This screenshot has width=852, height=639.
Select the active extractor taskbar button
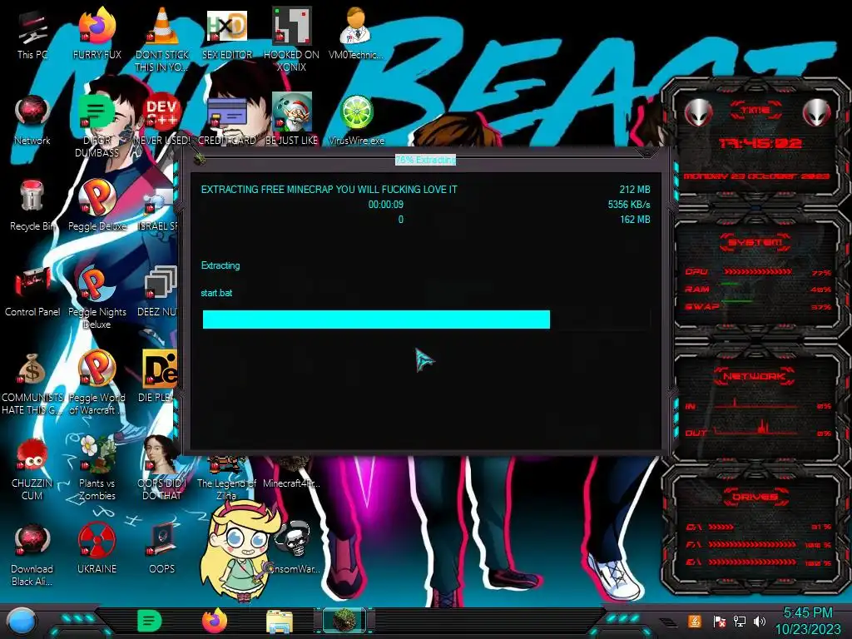point(344,621)
